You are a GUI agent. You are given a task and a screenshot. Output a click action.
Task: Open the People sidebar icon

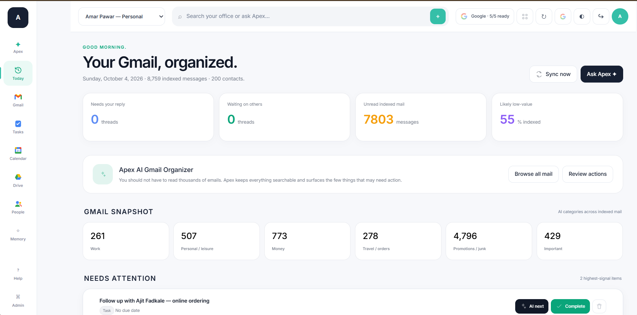pyautogui.click(x=18, y=207)
